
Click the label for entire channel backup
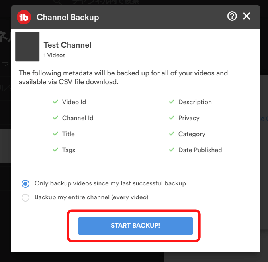point(92,197)
